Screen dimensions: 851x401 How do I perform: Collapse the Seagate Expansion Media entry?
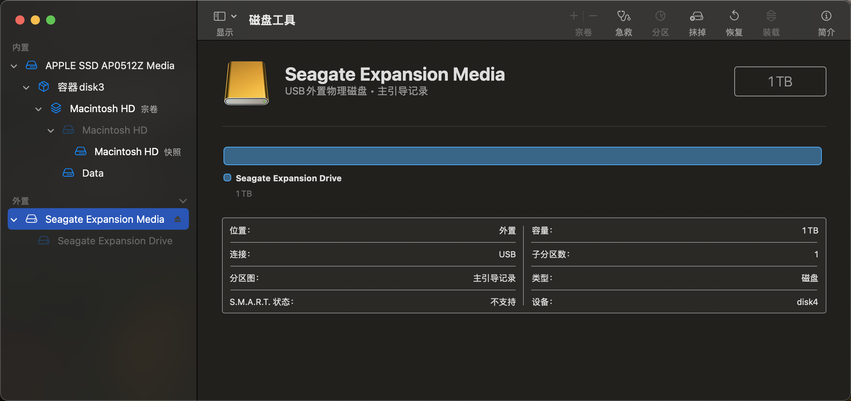[x=14, y=220]
